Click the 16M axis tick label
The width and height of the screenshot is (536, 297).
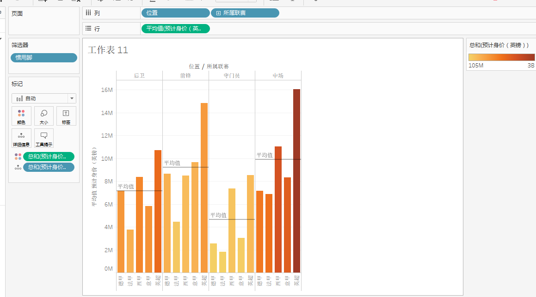107,90
